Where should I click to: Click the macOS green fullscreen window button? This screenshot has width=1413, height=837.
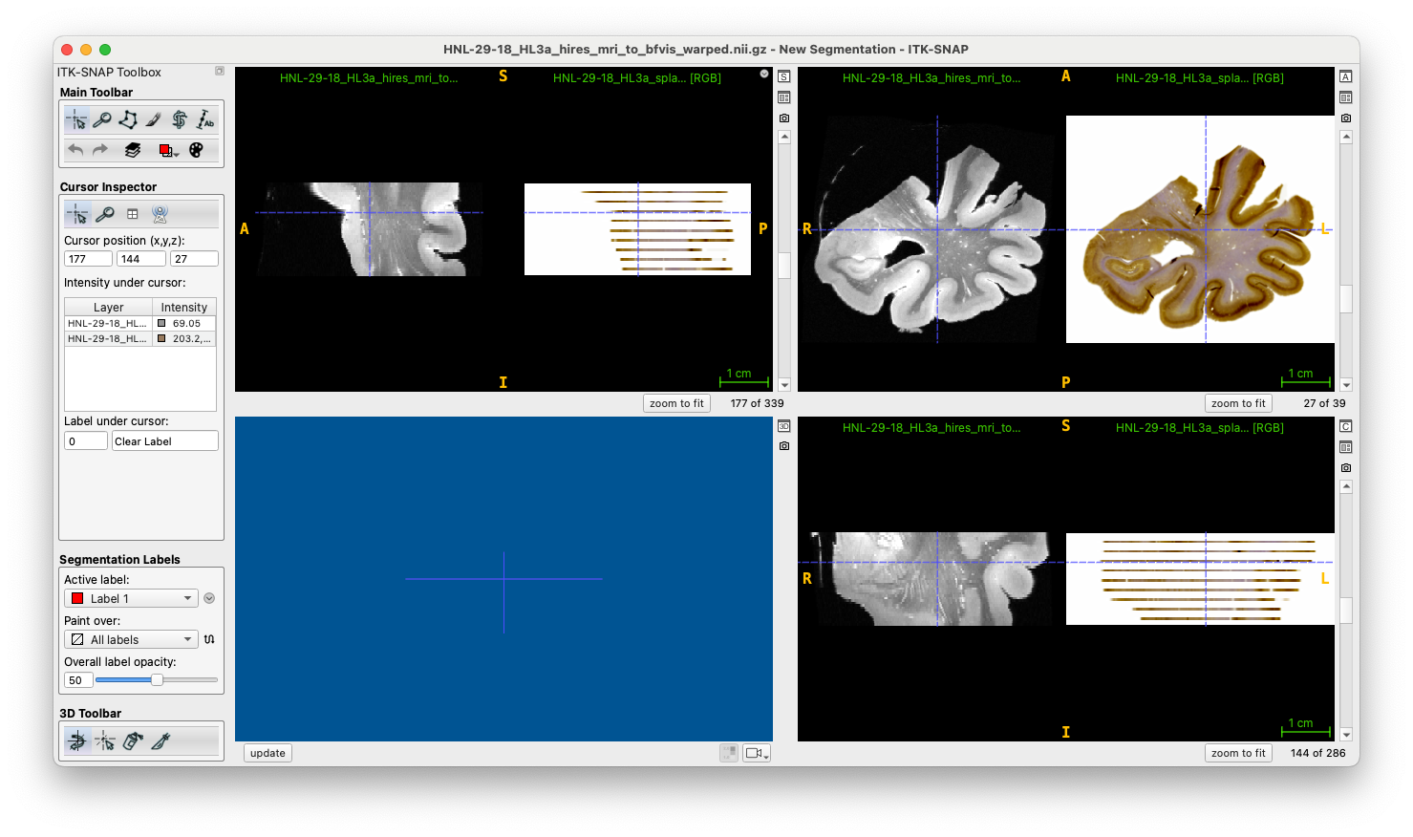coord(105,50)
